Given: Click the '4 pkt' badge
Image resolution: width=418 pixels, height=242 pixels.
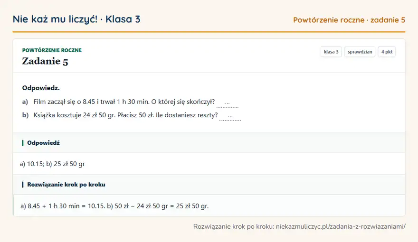Looking at the screenshot, I should click(387, 52).
